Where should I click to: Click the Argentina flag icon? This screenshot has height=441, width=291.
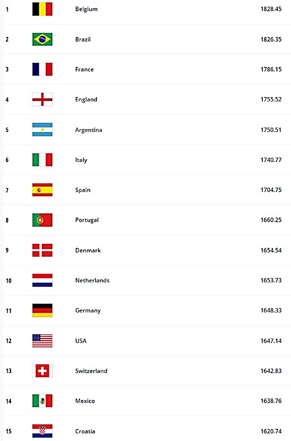(x=42, y=130)
